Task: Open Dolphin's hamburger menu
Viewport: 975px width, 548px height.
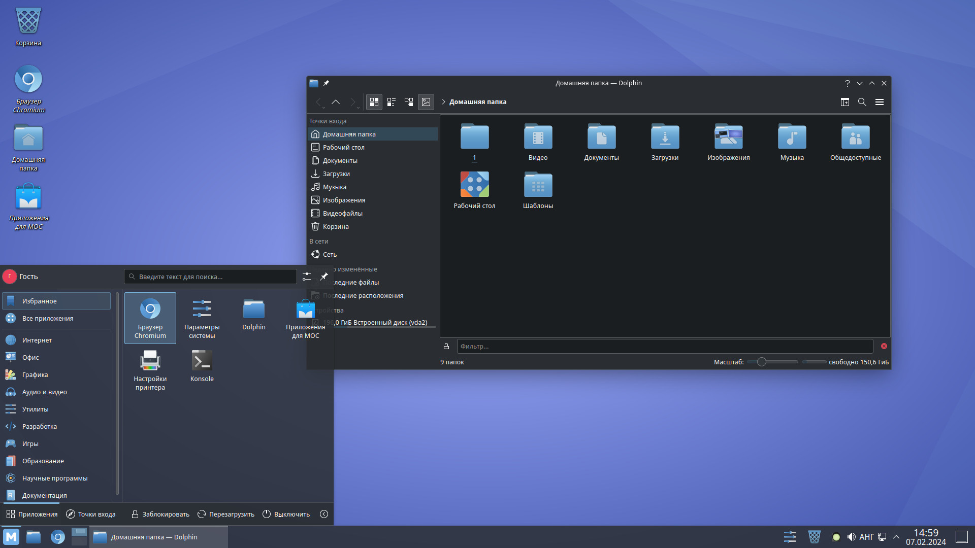Action: click(x=880, y=102)
